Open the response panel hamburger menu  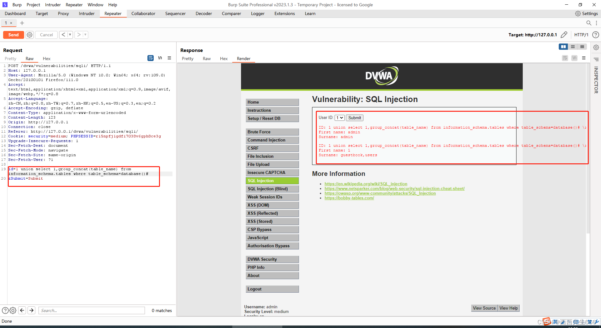click(584, 58)
